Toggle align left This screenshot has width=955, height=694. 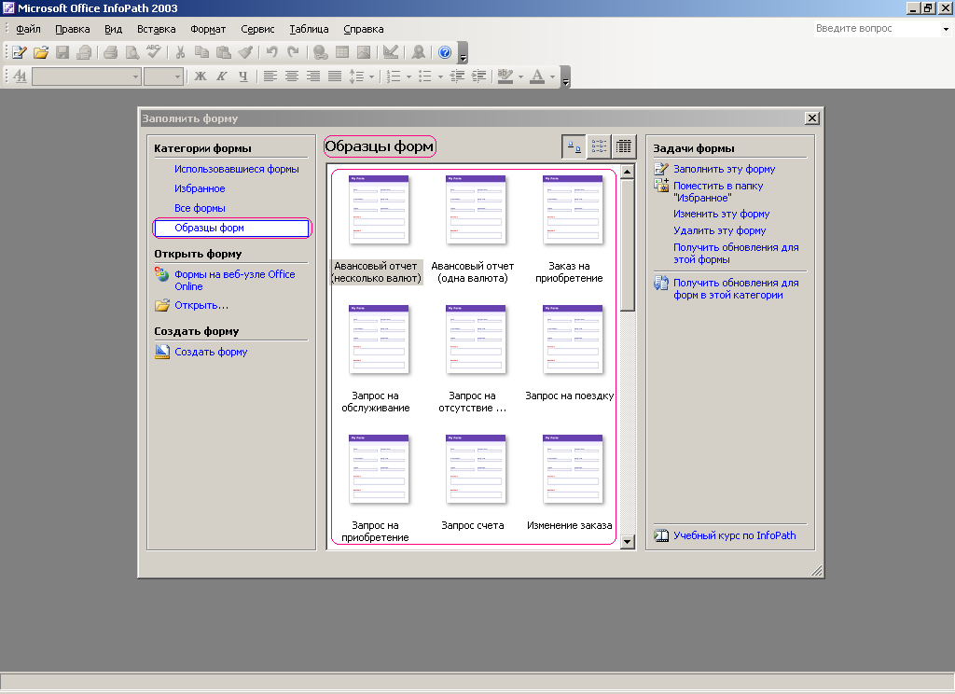[270, 76]
